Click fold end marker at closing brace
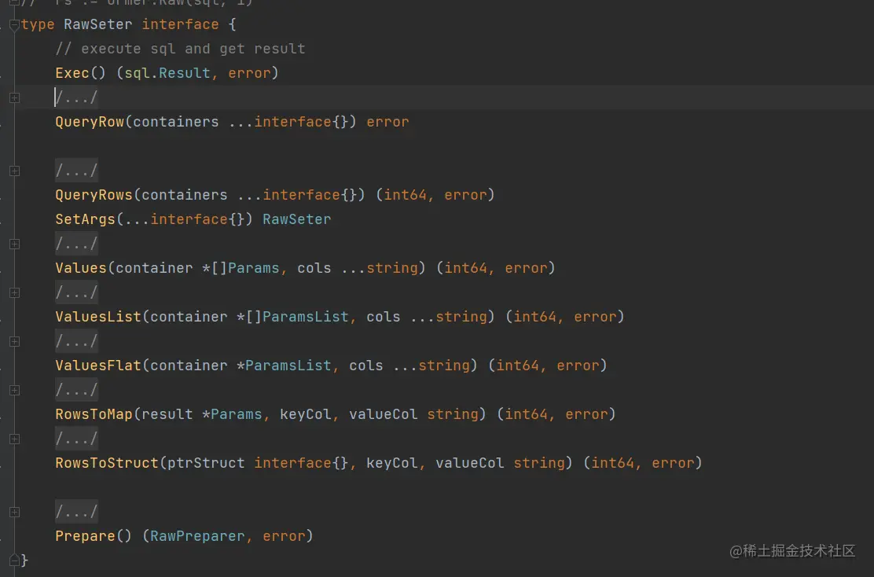 coord(14,560)
